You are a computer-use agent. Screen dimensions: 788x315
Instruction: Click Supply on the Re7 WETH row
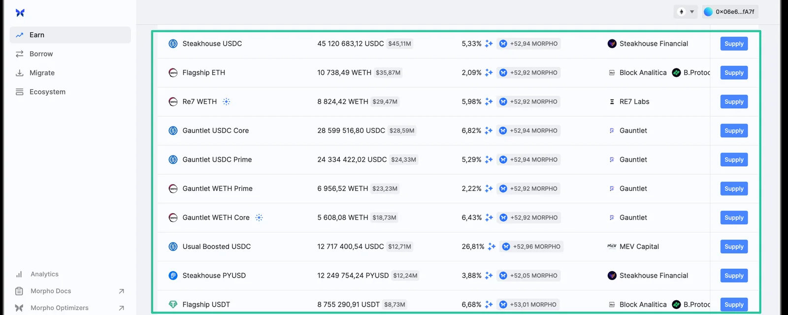click(x=734, y=102)
